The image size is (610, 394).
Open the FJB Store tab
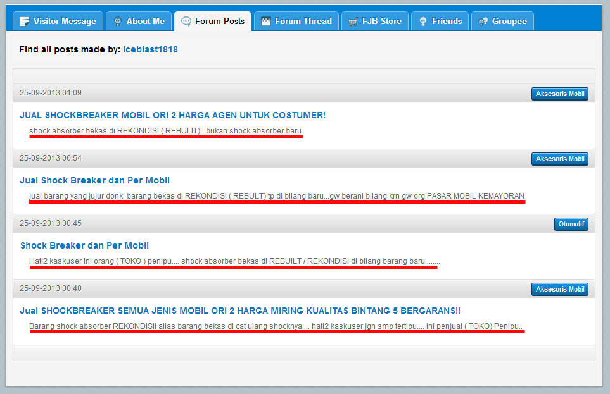tap(375, 21)
